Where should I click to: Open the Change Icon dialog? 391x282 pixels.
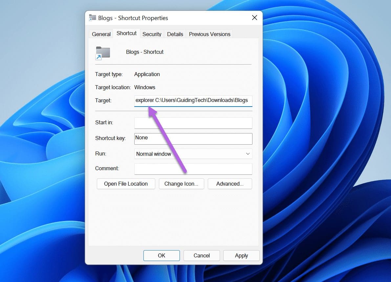(181, 184)
